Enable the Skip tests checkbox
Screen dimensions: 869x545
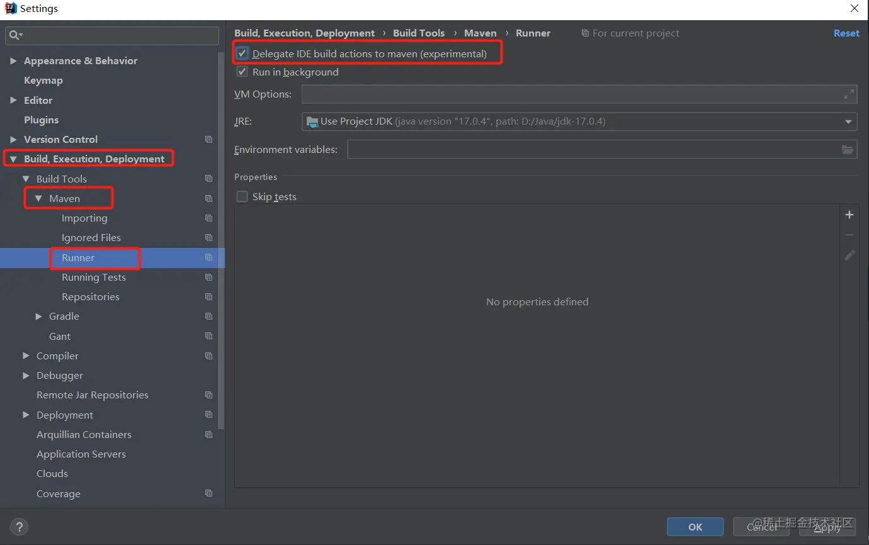242,196
